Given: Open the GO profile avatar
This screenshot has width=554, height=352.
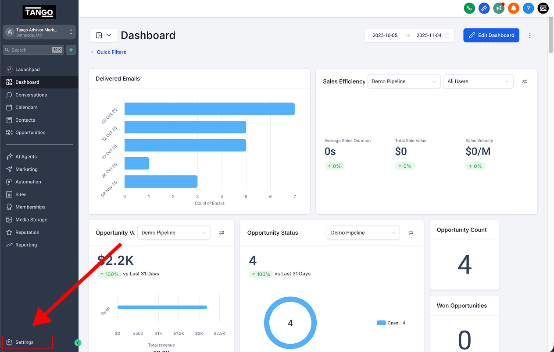Looking at the screenshot, I should click(x=543, y=8).
